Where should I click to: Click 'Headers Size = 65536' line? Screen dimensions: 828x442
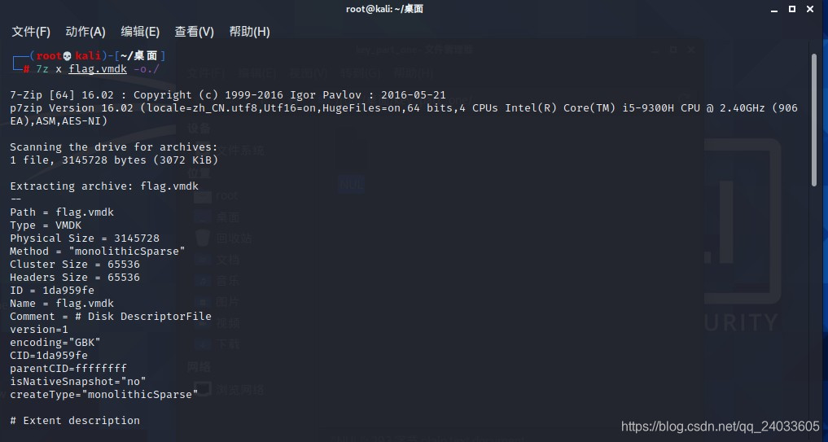pyautogui.click(x=75, y=278)
